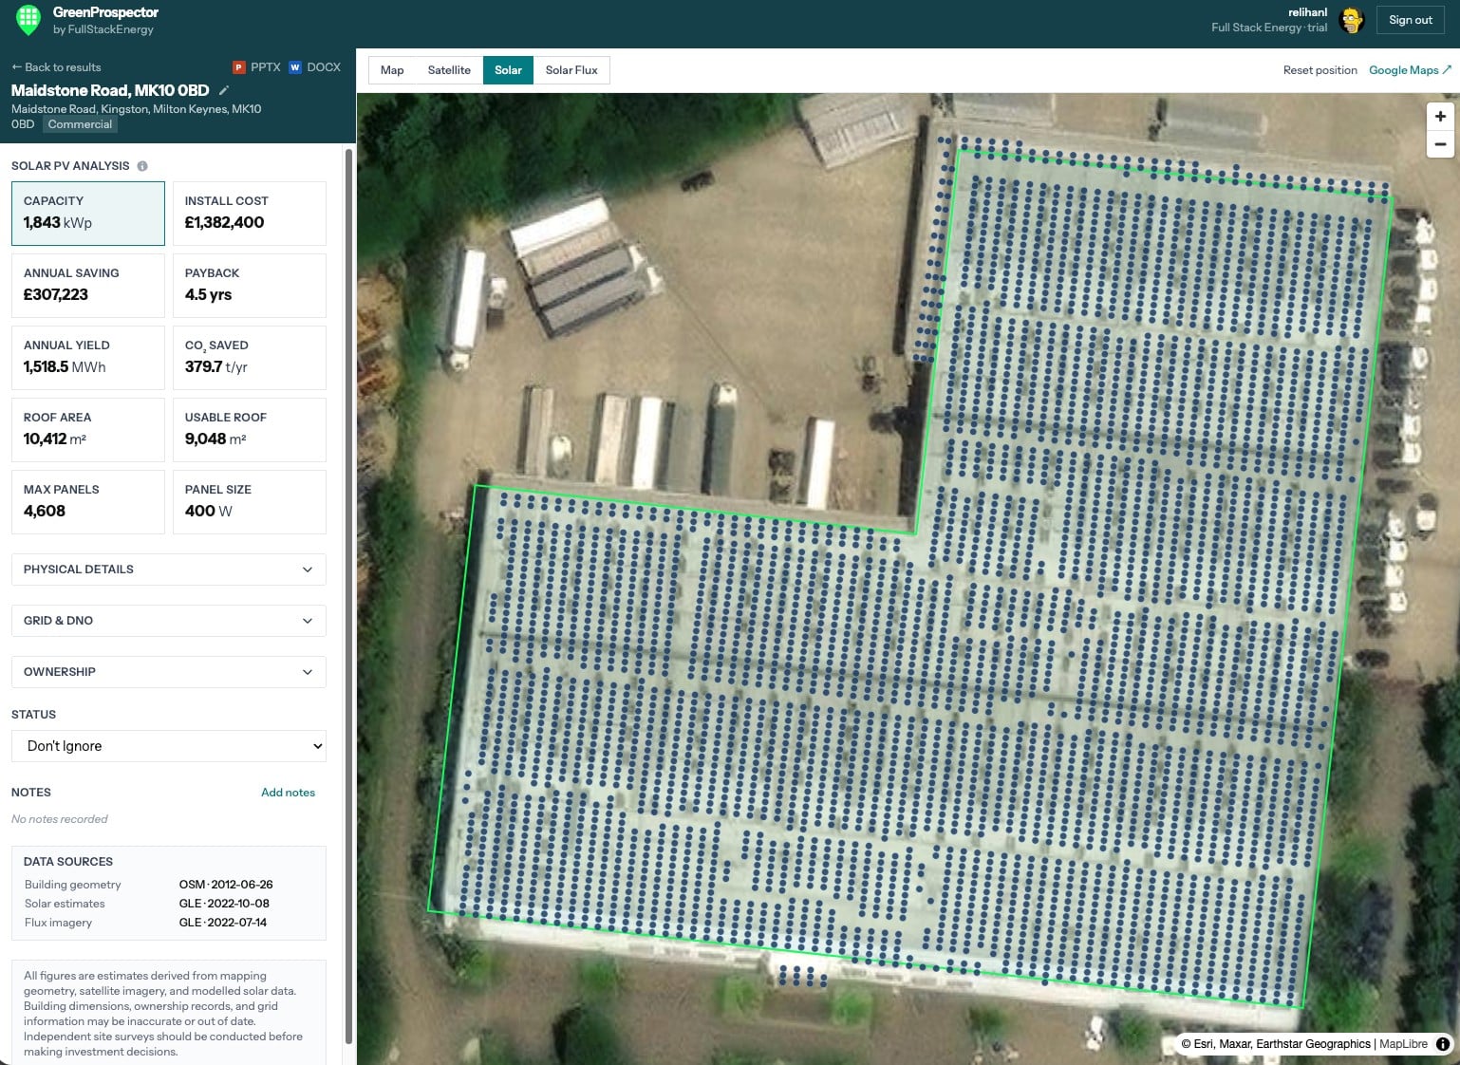Switch to the Solar Flux tab
The height and width of the screenshot is (1065, 1460).
point(571,70)
